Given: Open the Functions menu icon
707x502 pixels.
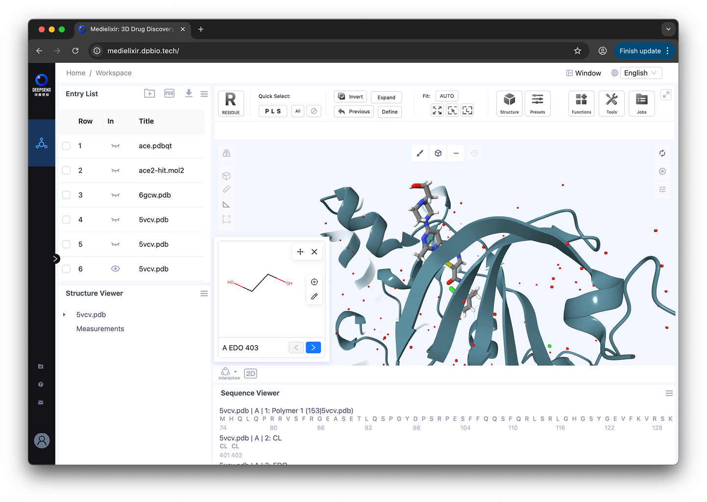Looking at the screenshot, I should point(581,103).
